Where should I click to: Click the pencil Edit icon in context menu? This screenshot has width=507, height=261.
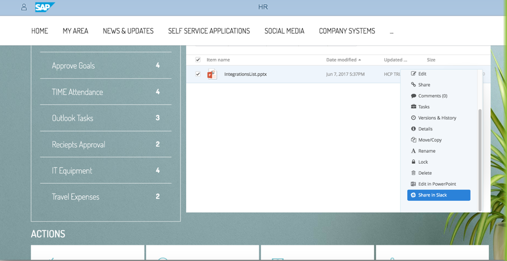(413, 74)
